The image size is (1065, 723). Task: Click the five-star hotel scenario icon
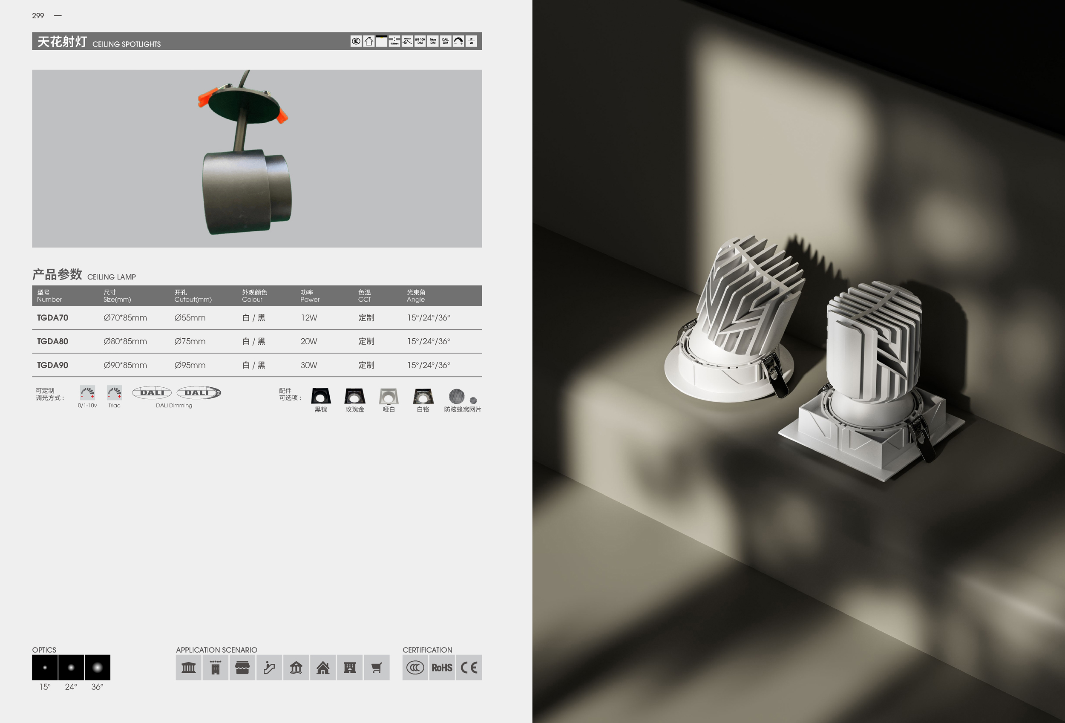pos(216,667)
